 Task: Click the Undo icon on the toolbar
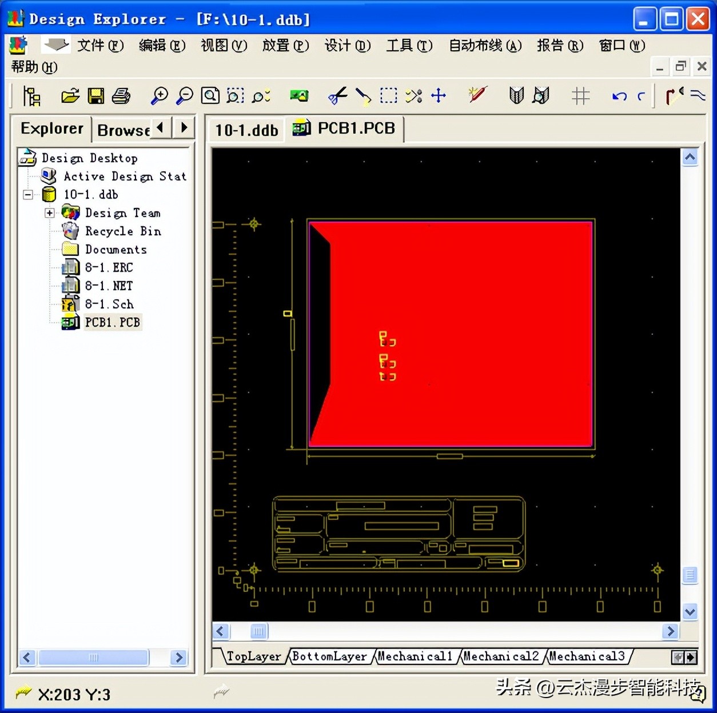click(619, 95)
